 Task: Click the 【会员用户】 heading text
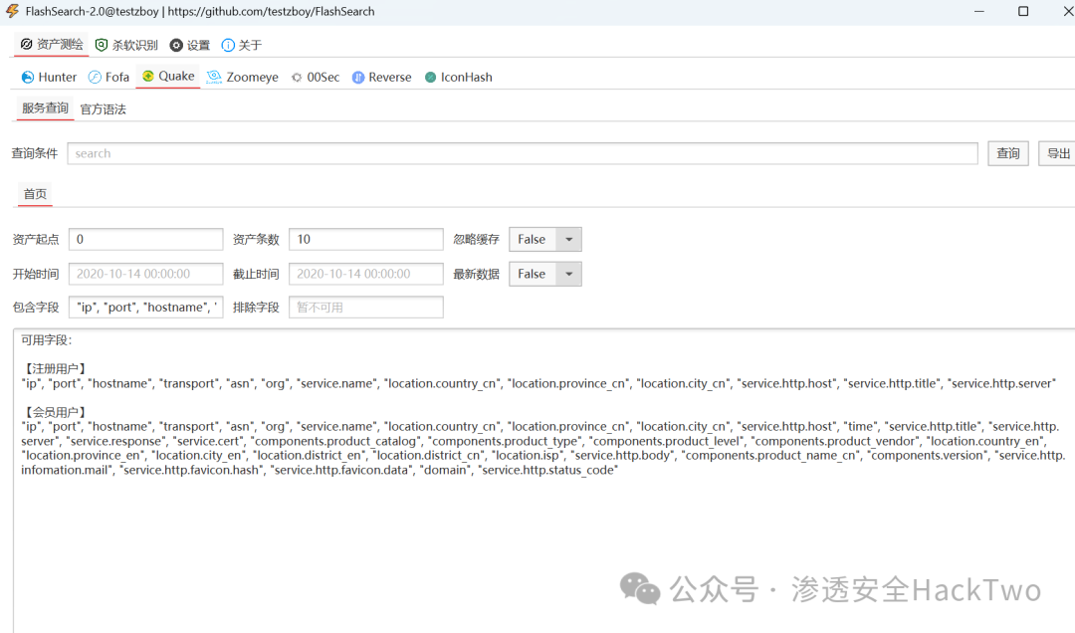(x=55, y=412)
